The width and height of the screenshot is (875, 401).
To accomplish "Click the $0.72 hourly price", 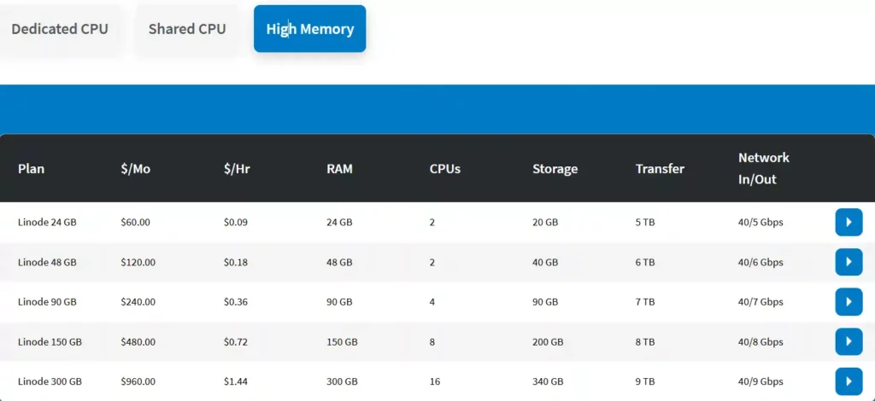I will pyautogui.click(x=236, y=342).
